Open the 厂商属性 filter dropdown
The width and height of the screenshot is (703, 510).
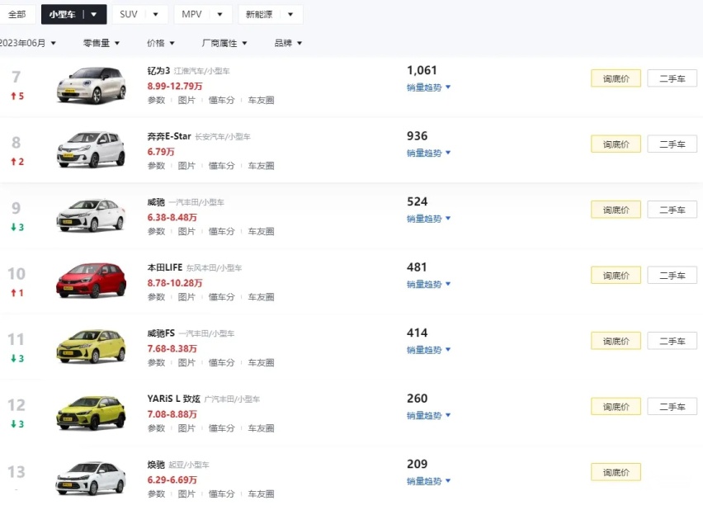(x=224, y=43)
